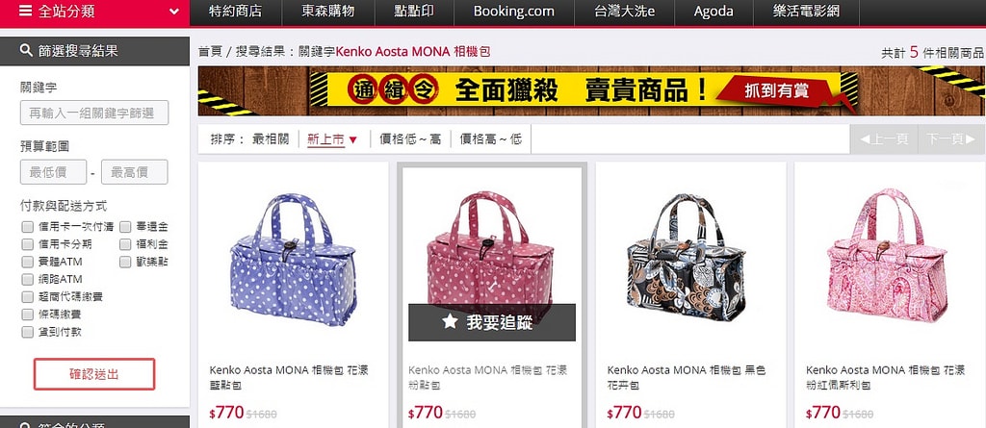
Task: Click the 通緝令 promotional banner
Action: pyautogui.click(x=591, y=91)
